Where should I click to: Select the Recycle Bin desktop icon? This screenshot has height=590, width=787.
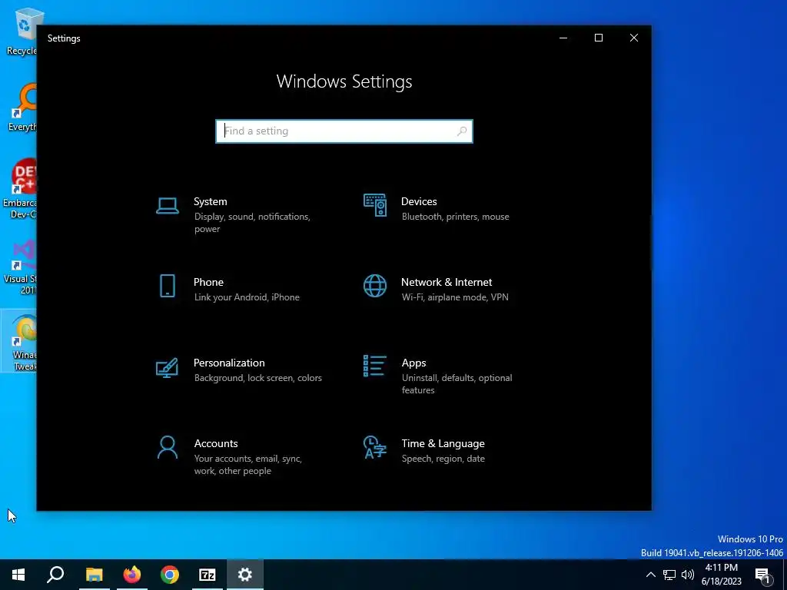point(21,31)
